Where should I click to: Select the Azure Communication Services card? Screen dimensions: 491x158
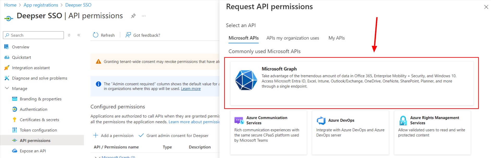(x=269, y=133)
